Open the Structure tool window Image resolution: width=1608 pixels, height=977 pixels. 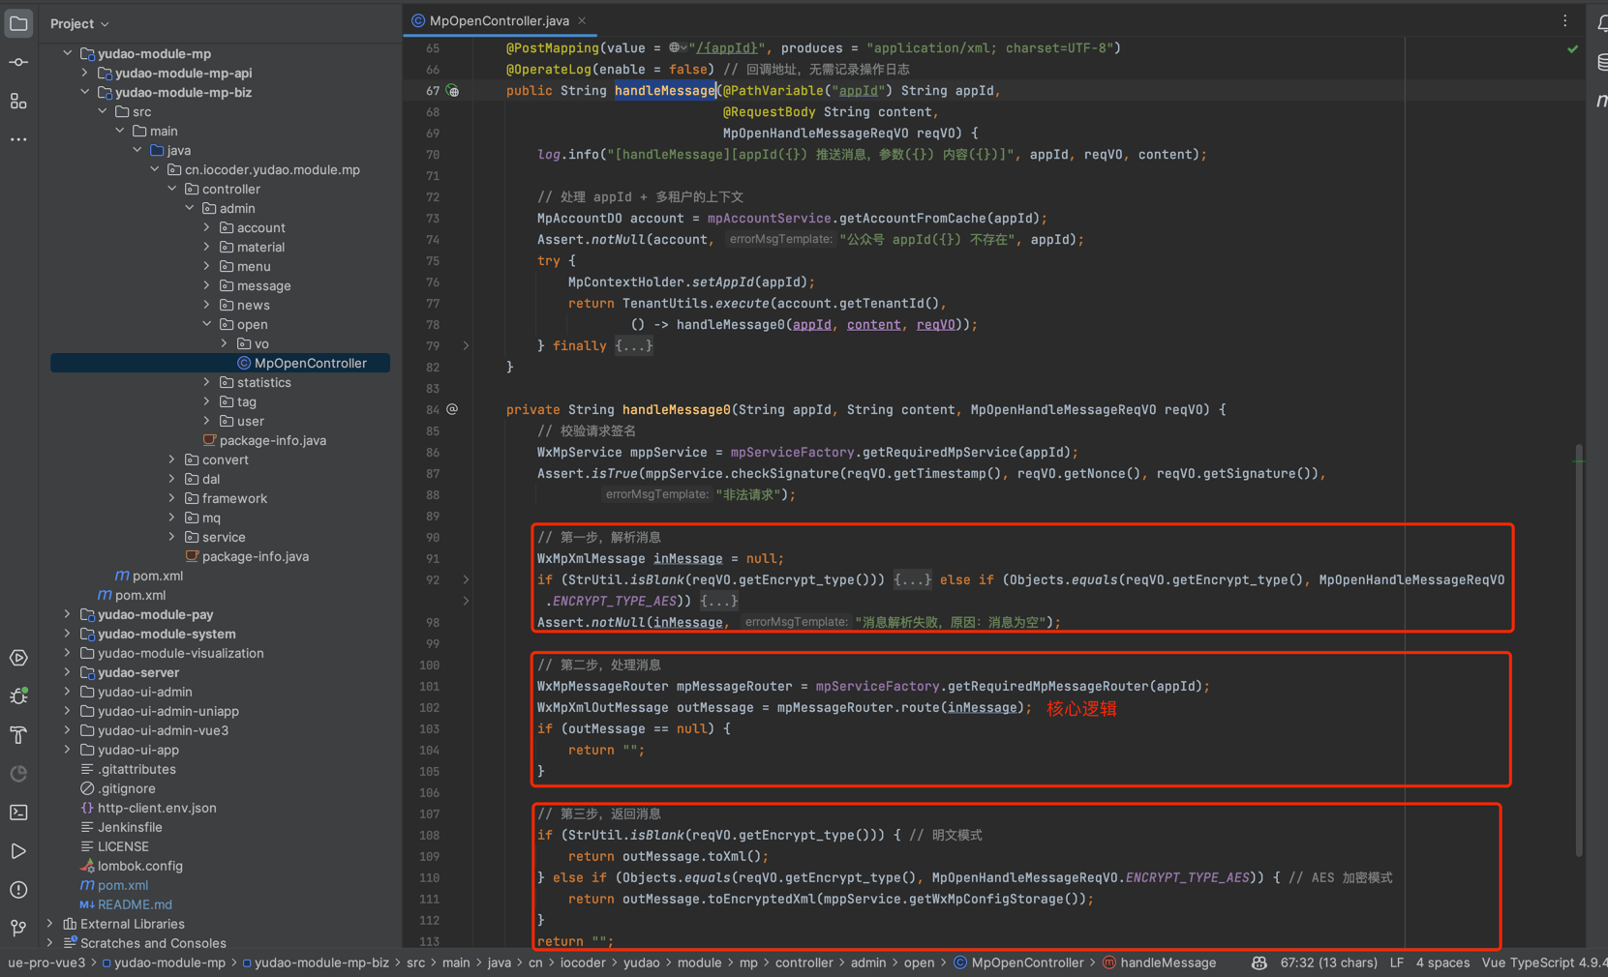tap(18, 102)
